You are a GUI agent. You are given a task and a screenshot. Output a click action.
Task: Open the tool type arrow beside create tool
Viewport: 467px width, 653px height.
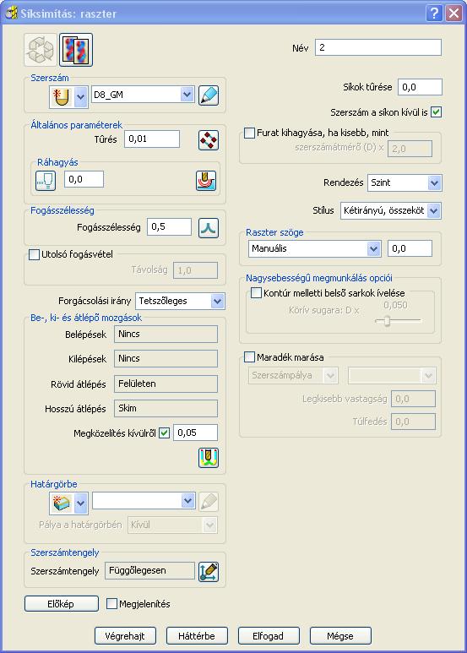coord(81,97)
